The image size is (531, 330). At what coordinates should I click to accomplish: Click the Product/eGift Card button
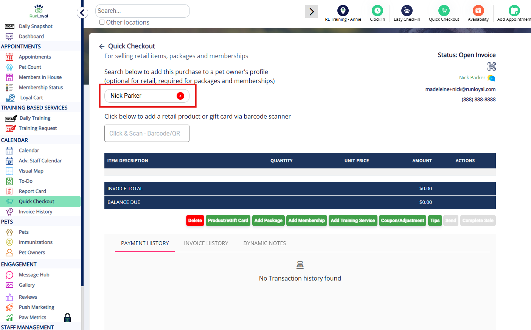(x=228, y=221)
